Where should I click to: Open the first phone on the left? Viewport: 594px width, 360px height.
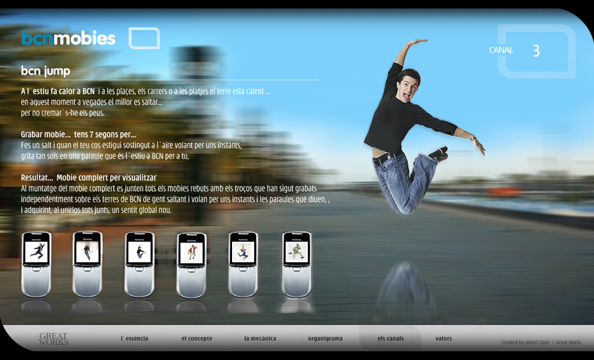pos(37,263)
